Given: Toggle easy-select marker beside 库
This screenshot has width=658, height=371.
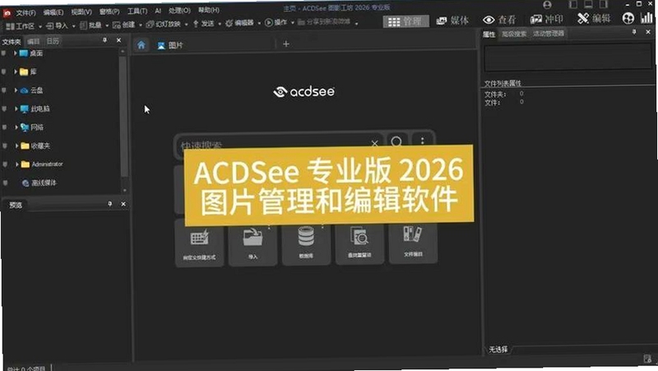Looking at the screenshot, I should 4,72.
